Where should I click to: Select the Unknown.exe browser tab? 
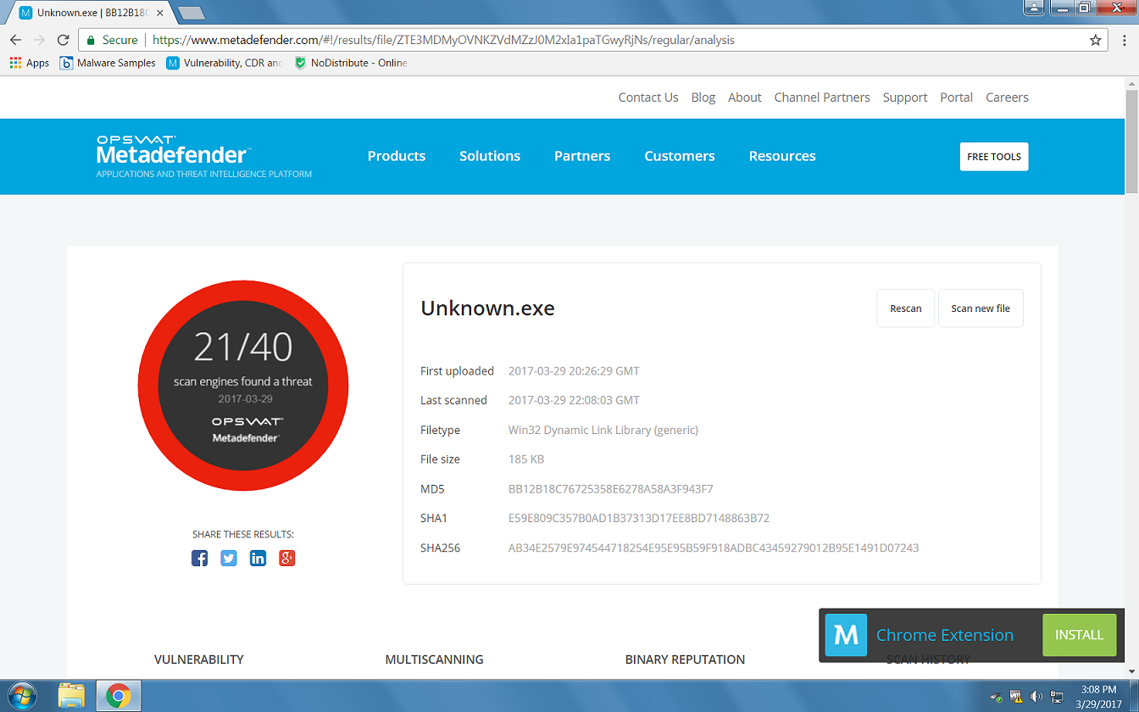pyautogui.click(x=92, y=13)
